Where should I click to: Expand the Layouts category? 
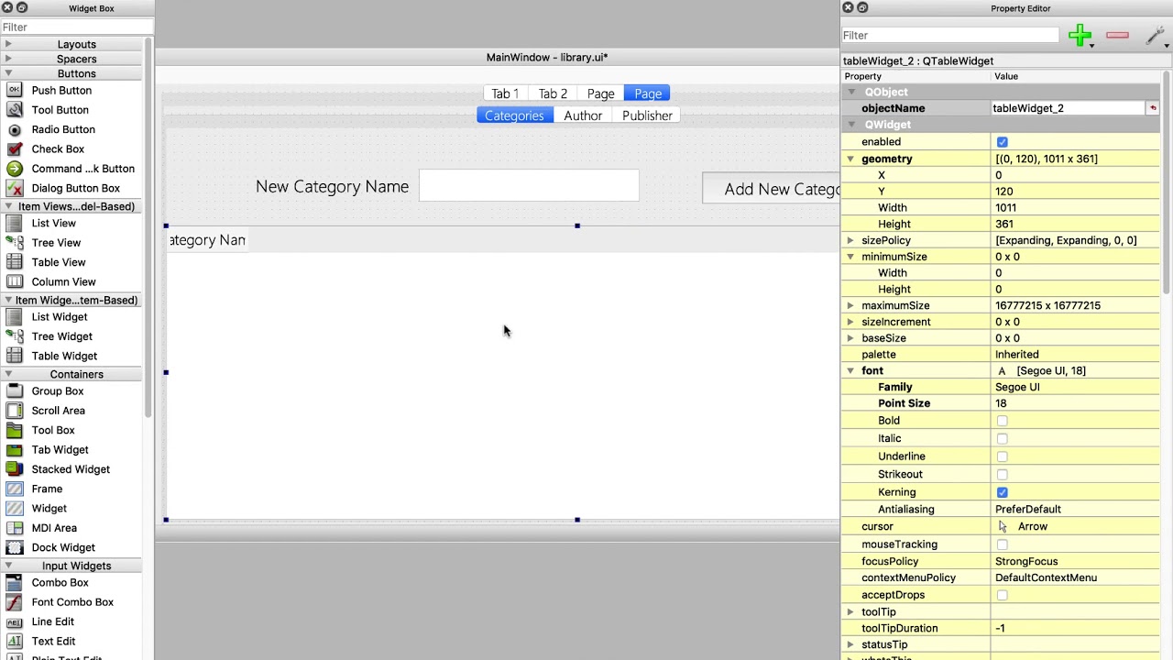point(8,44)
